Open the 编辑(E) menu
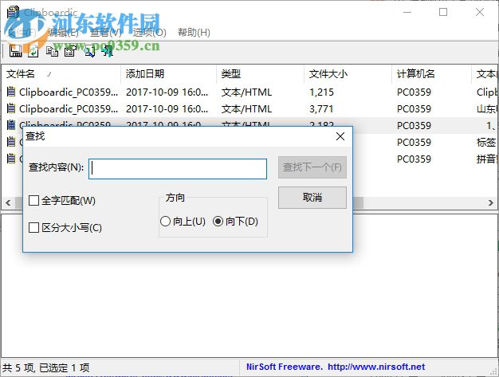Image resolution: width=499 pixels, height=377 pixels. 63,32
